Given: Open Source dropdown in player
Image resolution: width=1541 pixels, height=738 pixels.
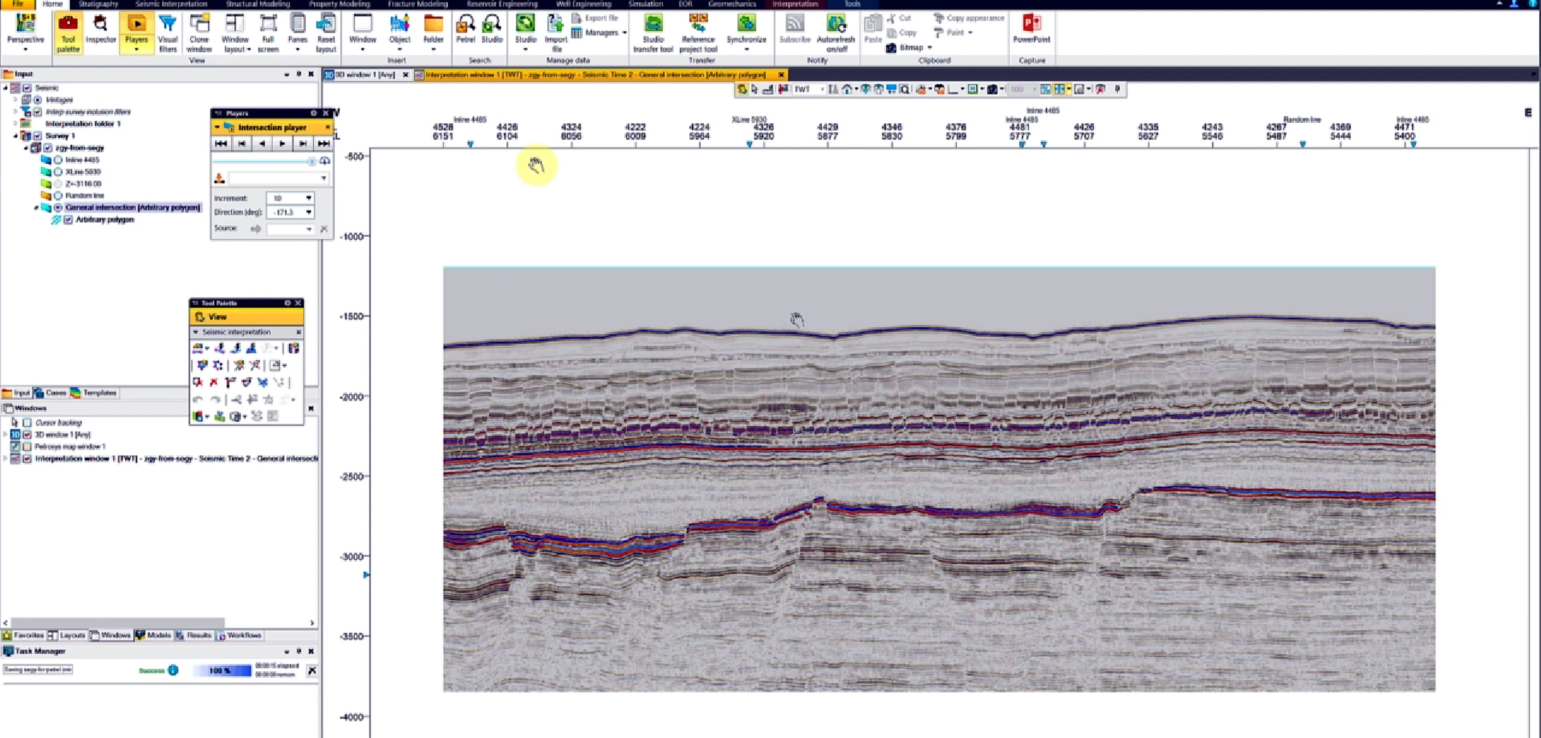Looking at the screenshot, I should pyautogui.click(x=309, y=229).
